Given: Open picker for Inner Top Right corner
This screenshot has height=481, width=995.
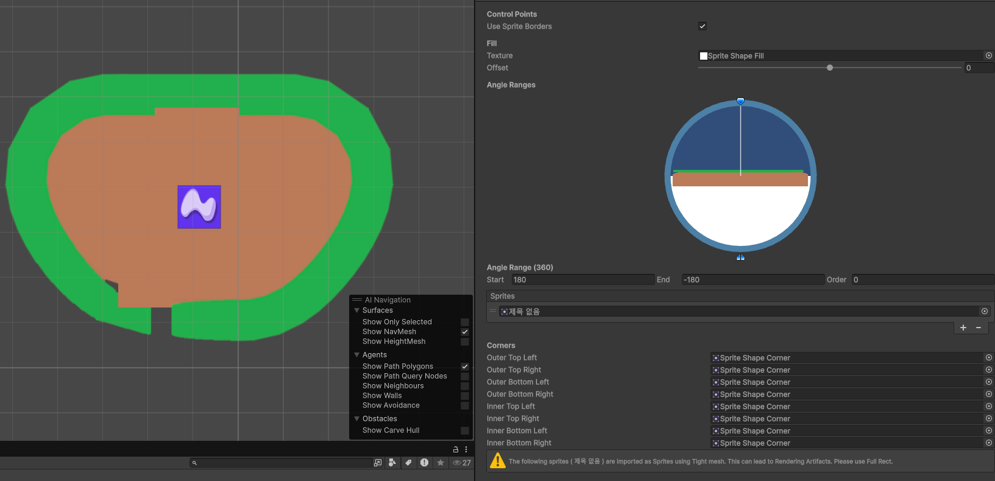Looking at the screenshot, I should (x=989, y=418).
